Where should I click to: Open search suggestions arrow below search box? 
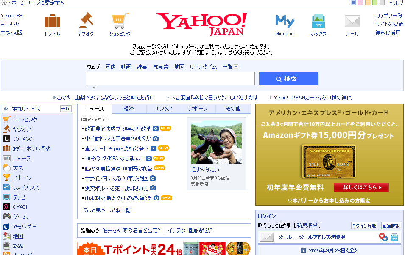tap(94, 88)
